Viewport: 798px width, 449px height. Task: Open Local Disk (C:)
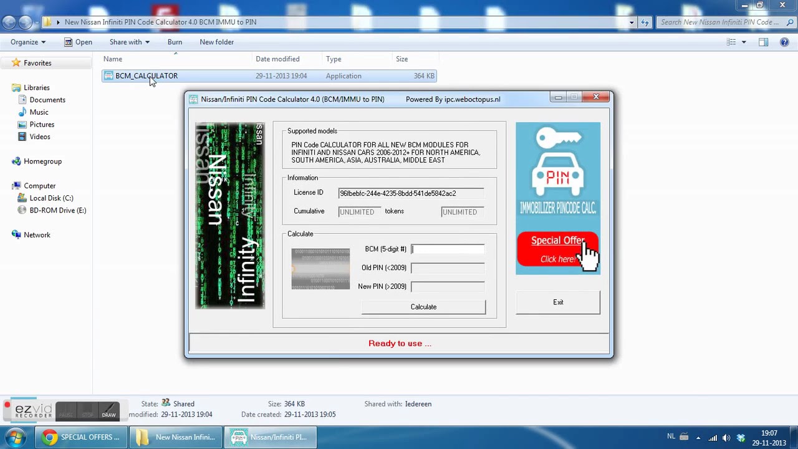(51, 198)
